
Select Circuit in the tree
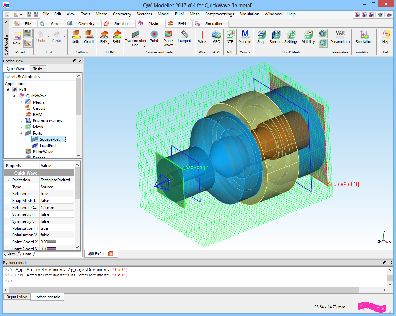[39, 108]
